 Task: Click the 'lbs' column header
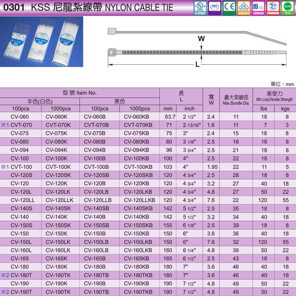(263, 108)
